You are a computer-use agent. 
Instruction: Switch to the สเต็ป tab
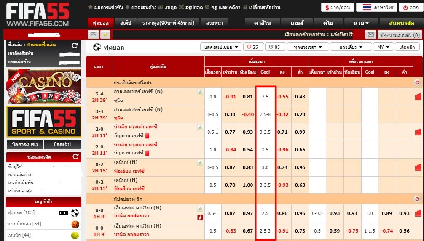(x=126, y=23)
